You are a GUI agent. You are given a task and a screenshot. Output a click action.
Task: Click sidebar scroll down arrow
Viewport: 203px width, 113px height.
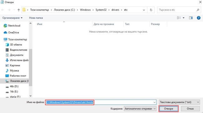[31, 96]
